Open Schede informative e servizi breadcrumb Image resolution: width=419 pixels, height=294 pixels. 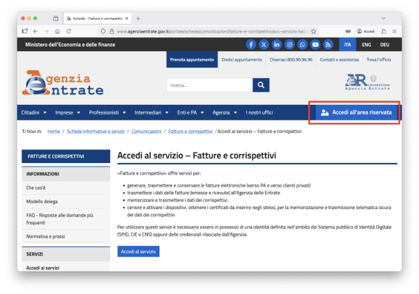point(96,132)
